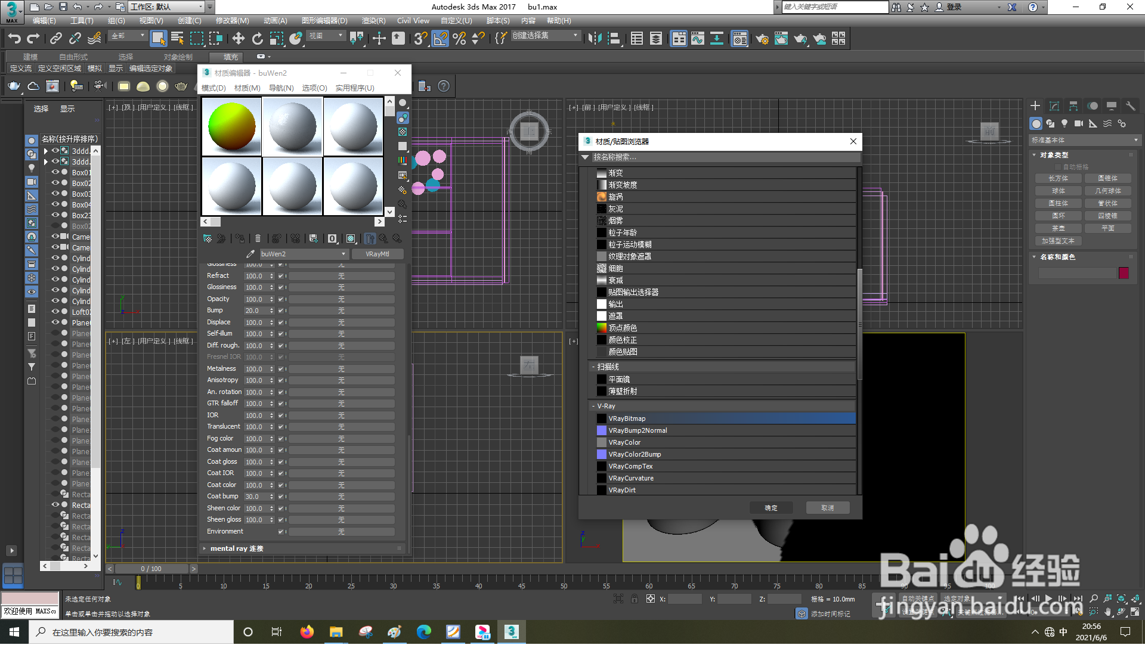
Task: Click the Undo arrow icon
Action: pos(14,39)
